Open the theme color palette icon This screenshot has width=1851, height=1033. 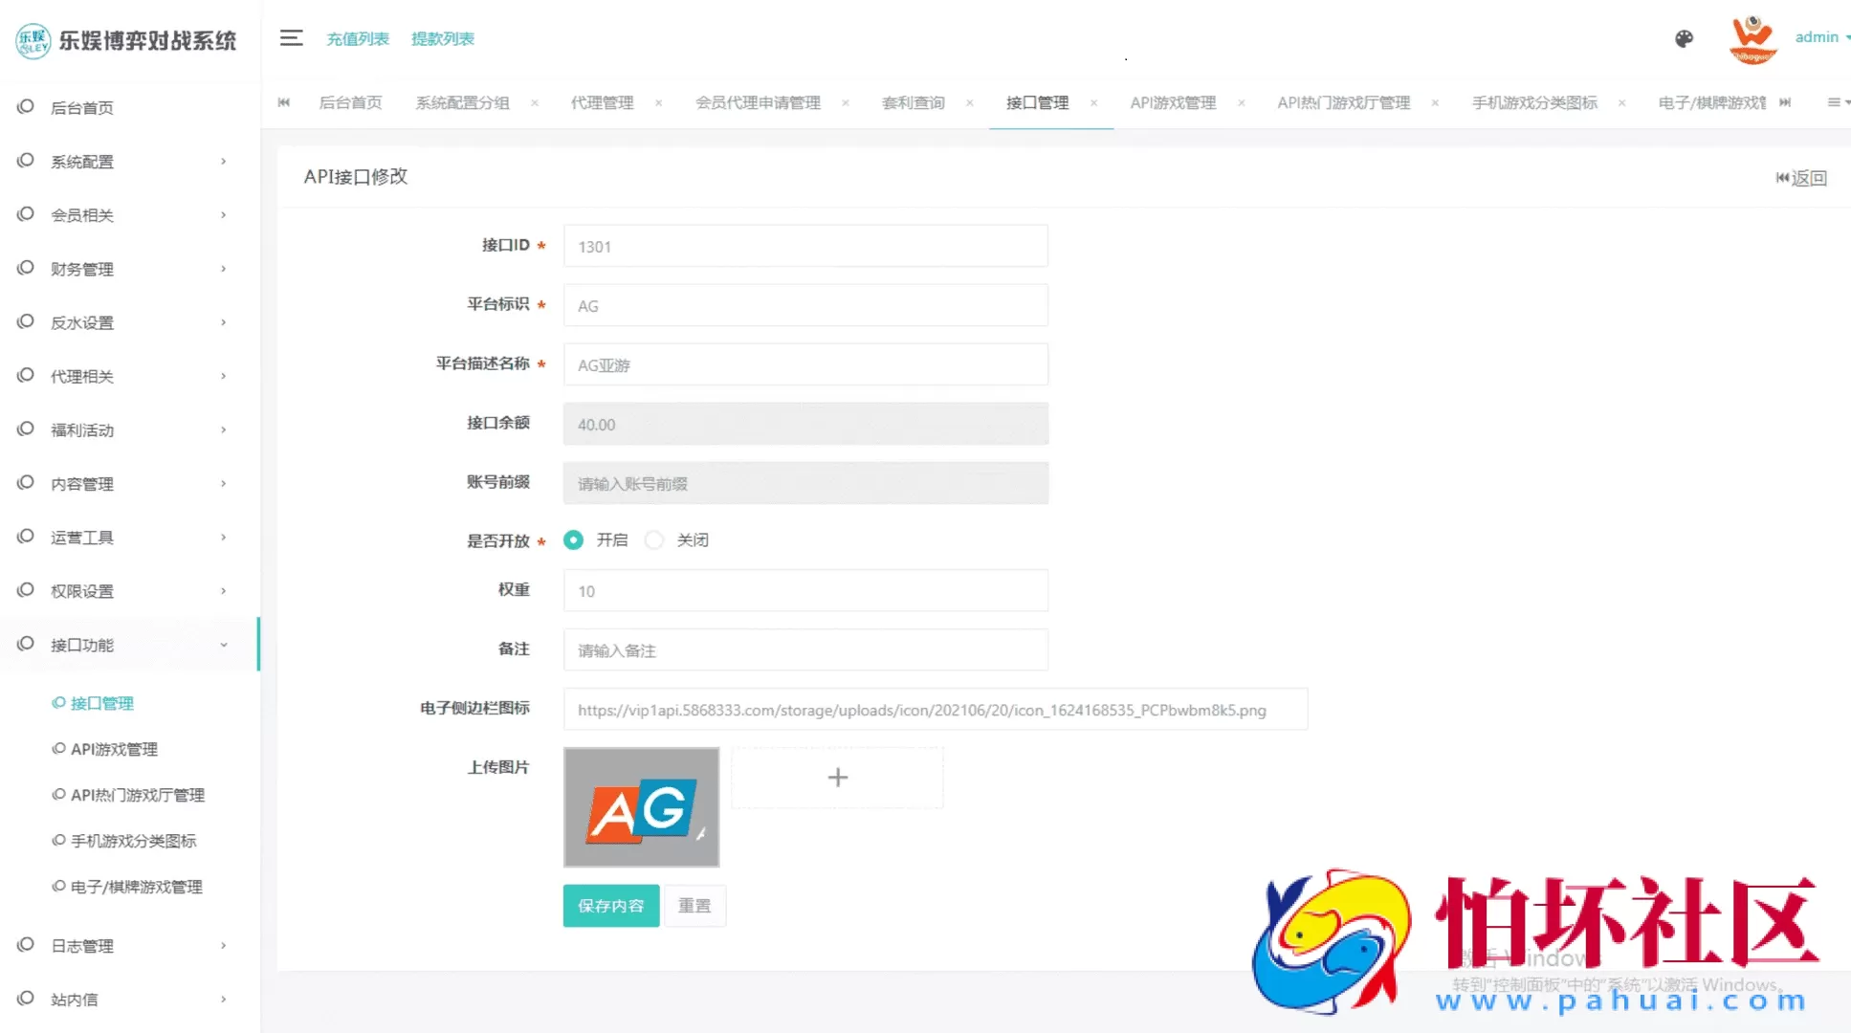[x=1683, y=39]
